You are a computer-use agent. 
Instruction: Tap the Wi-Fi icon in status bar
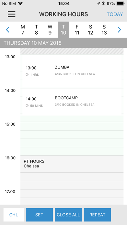(20, 4)
